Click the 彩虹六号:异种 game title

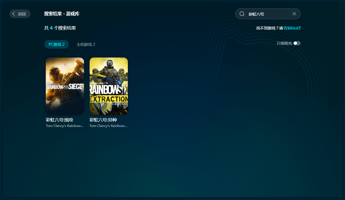[x=103, y=120]
